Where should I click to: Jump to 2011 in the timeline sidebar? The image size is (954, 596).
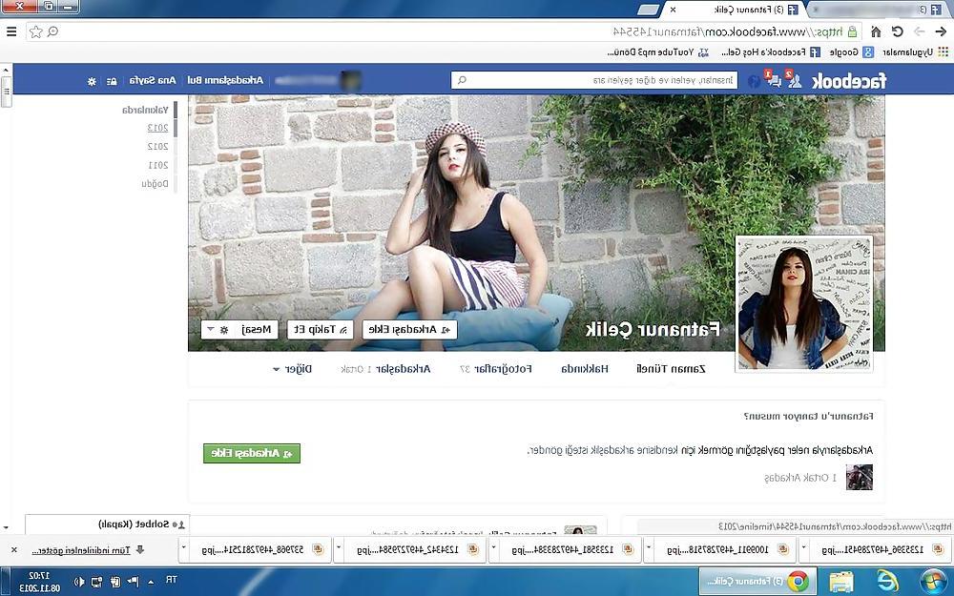click(157, 165)
